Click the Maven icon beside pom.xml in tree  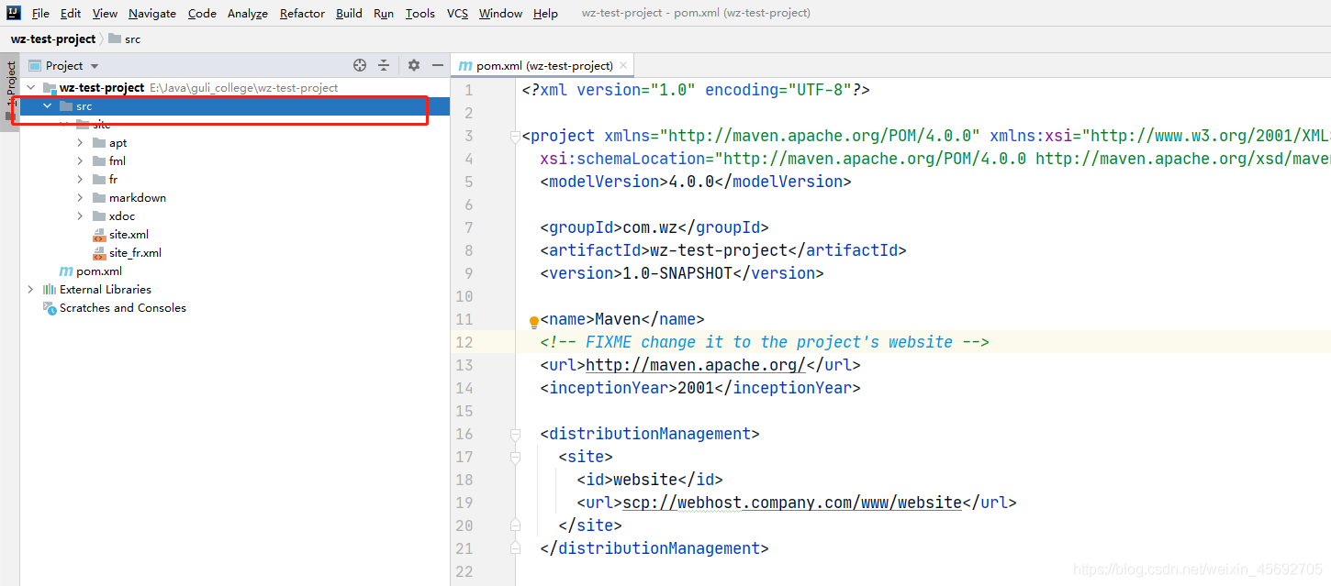click(66, 271)
